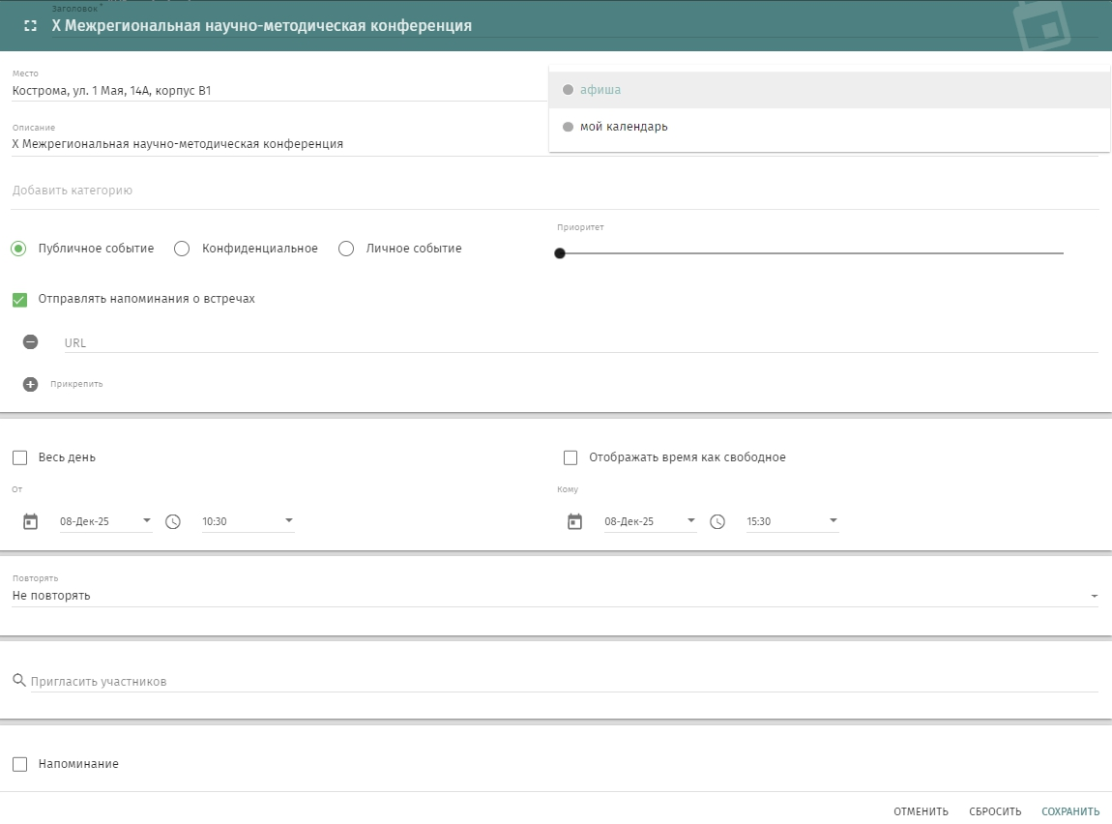1112x824 pixels.
Task: Expand the start time 10:30 dropdown
Action: coord(288,521)
